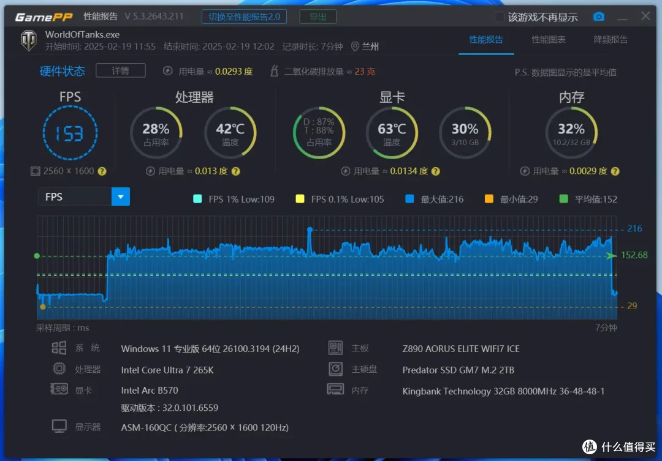The image size is (662, 461).
Task: Click the GamePP logo
Action: pyautogui.click(x=44, y=17)
